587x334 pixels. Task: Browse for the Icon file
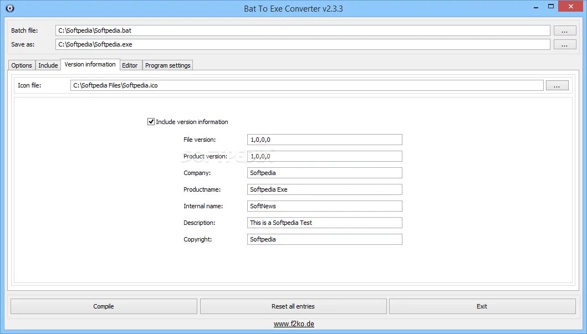557,86
